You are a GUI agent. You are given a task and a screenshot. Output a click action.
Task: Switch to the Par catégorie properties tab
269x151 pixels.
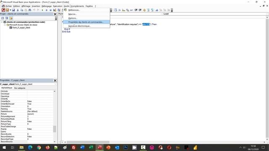[x=20, y=88]
